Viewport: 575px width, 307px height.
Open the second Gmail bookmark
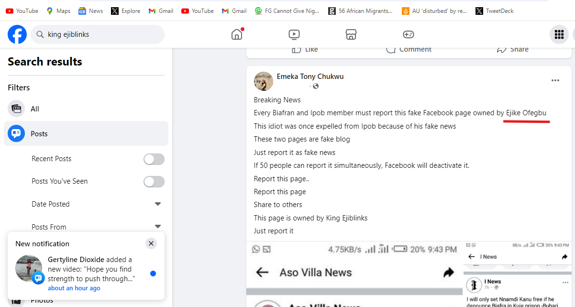pos(234,11)
